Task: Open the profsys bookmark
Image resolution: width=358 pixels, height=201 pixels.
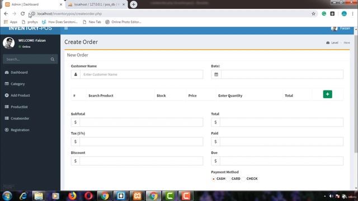Action: coord(30,22)
